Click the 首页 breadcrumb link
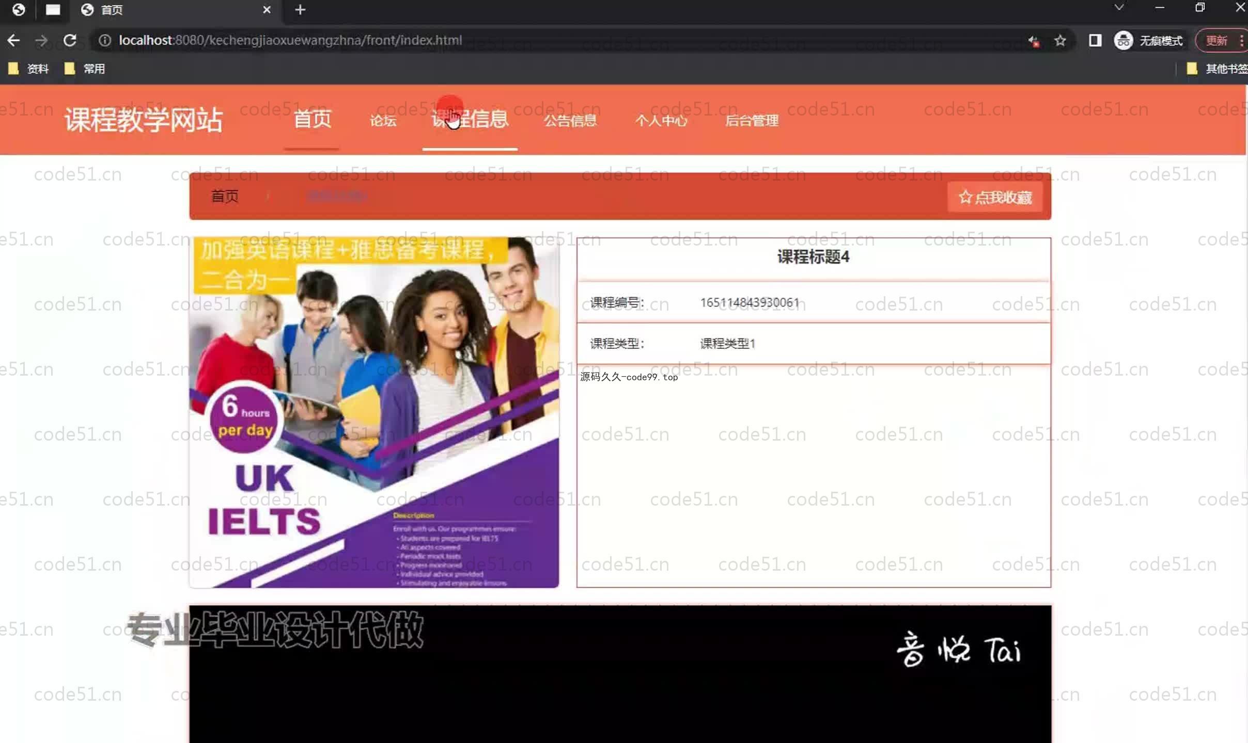This screenshot has width=1248, height=743. (x=225, y=197)
